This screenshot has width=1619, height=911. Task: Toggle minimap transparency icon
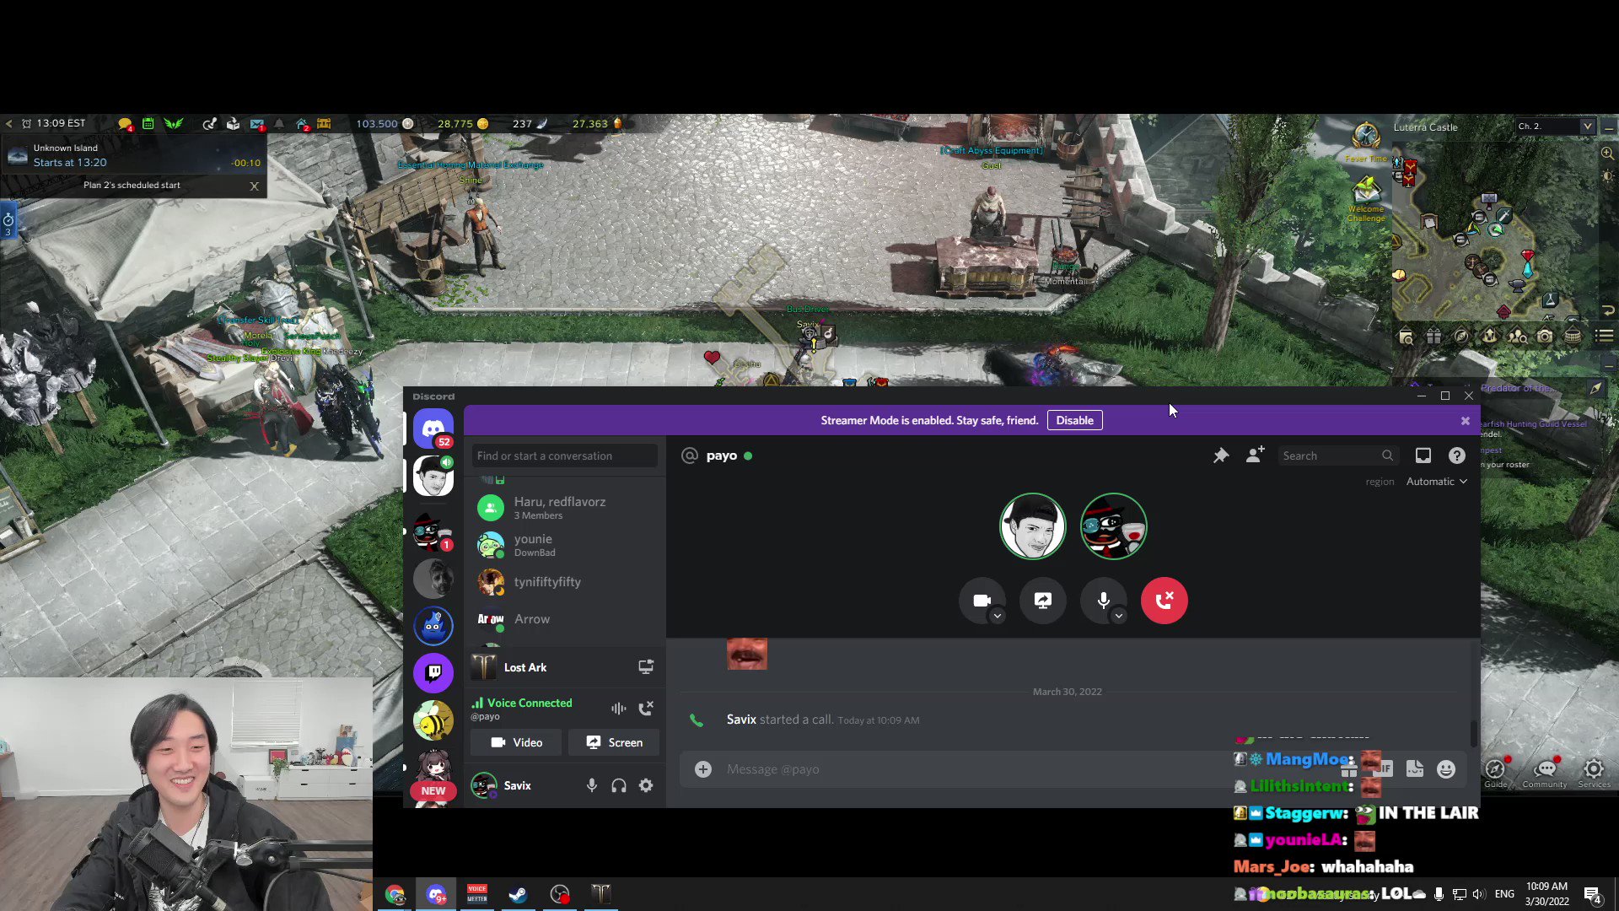click(x=1607, y=176)
